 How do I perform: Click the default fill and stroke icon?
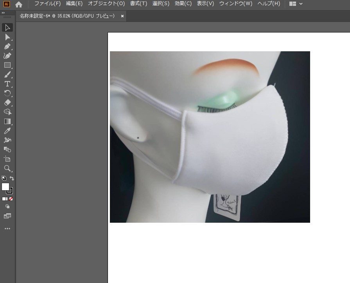coord(4,178)
